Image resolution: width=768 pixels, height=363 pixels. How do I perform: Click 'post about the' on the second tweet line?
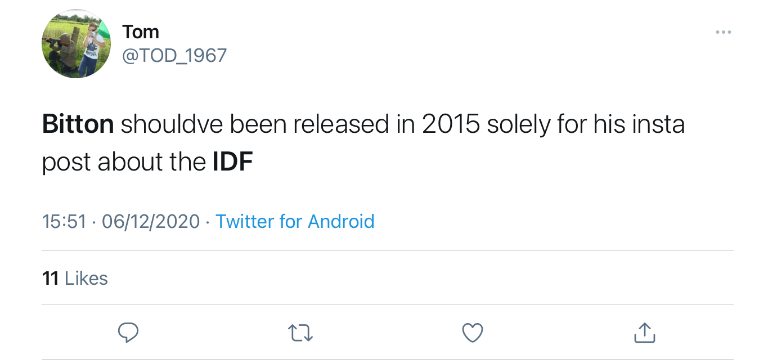124,163
